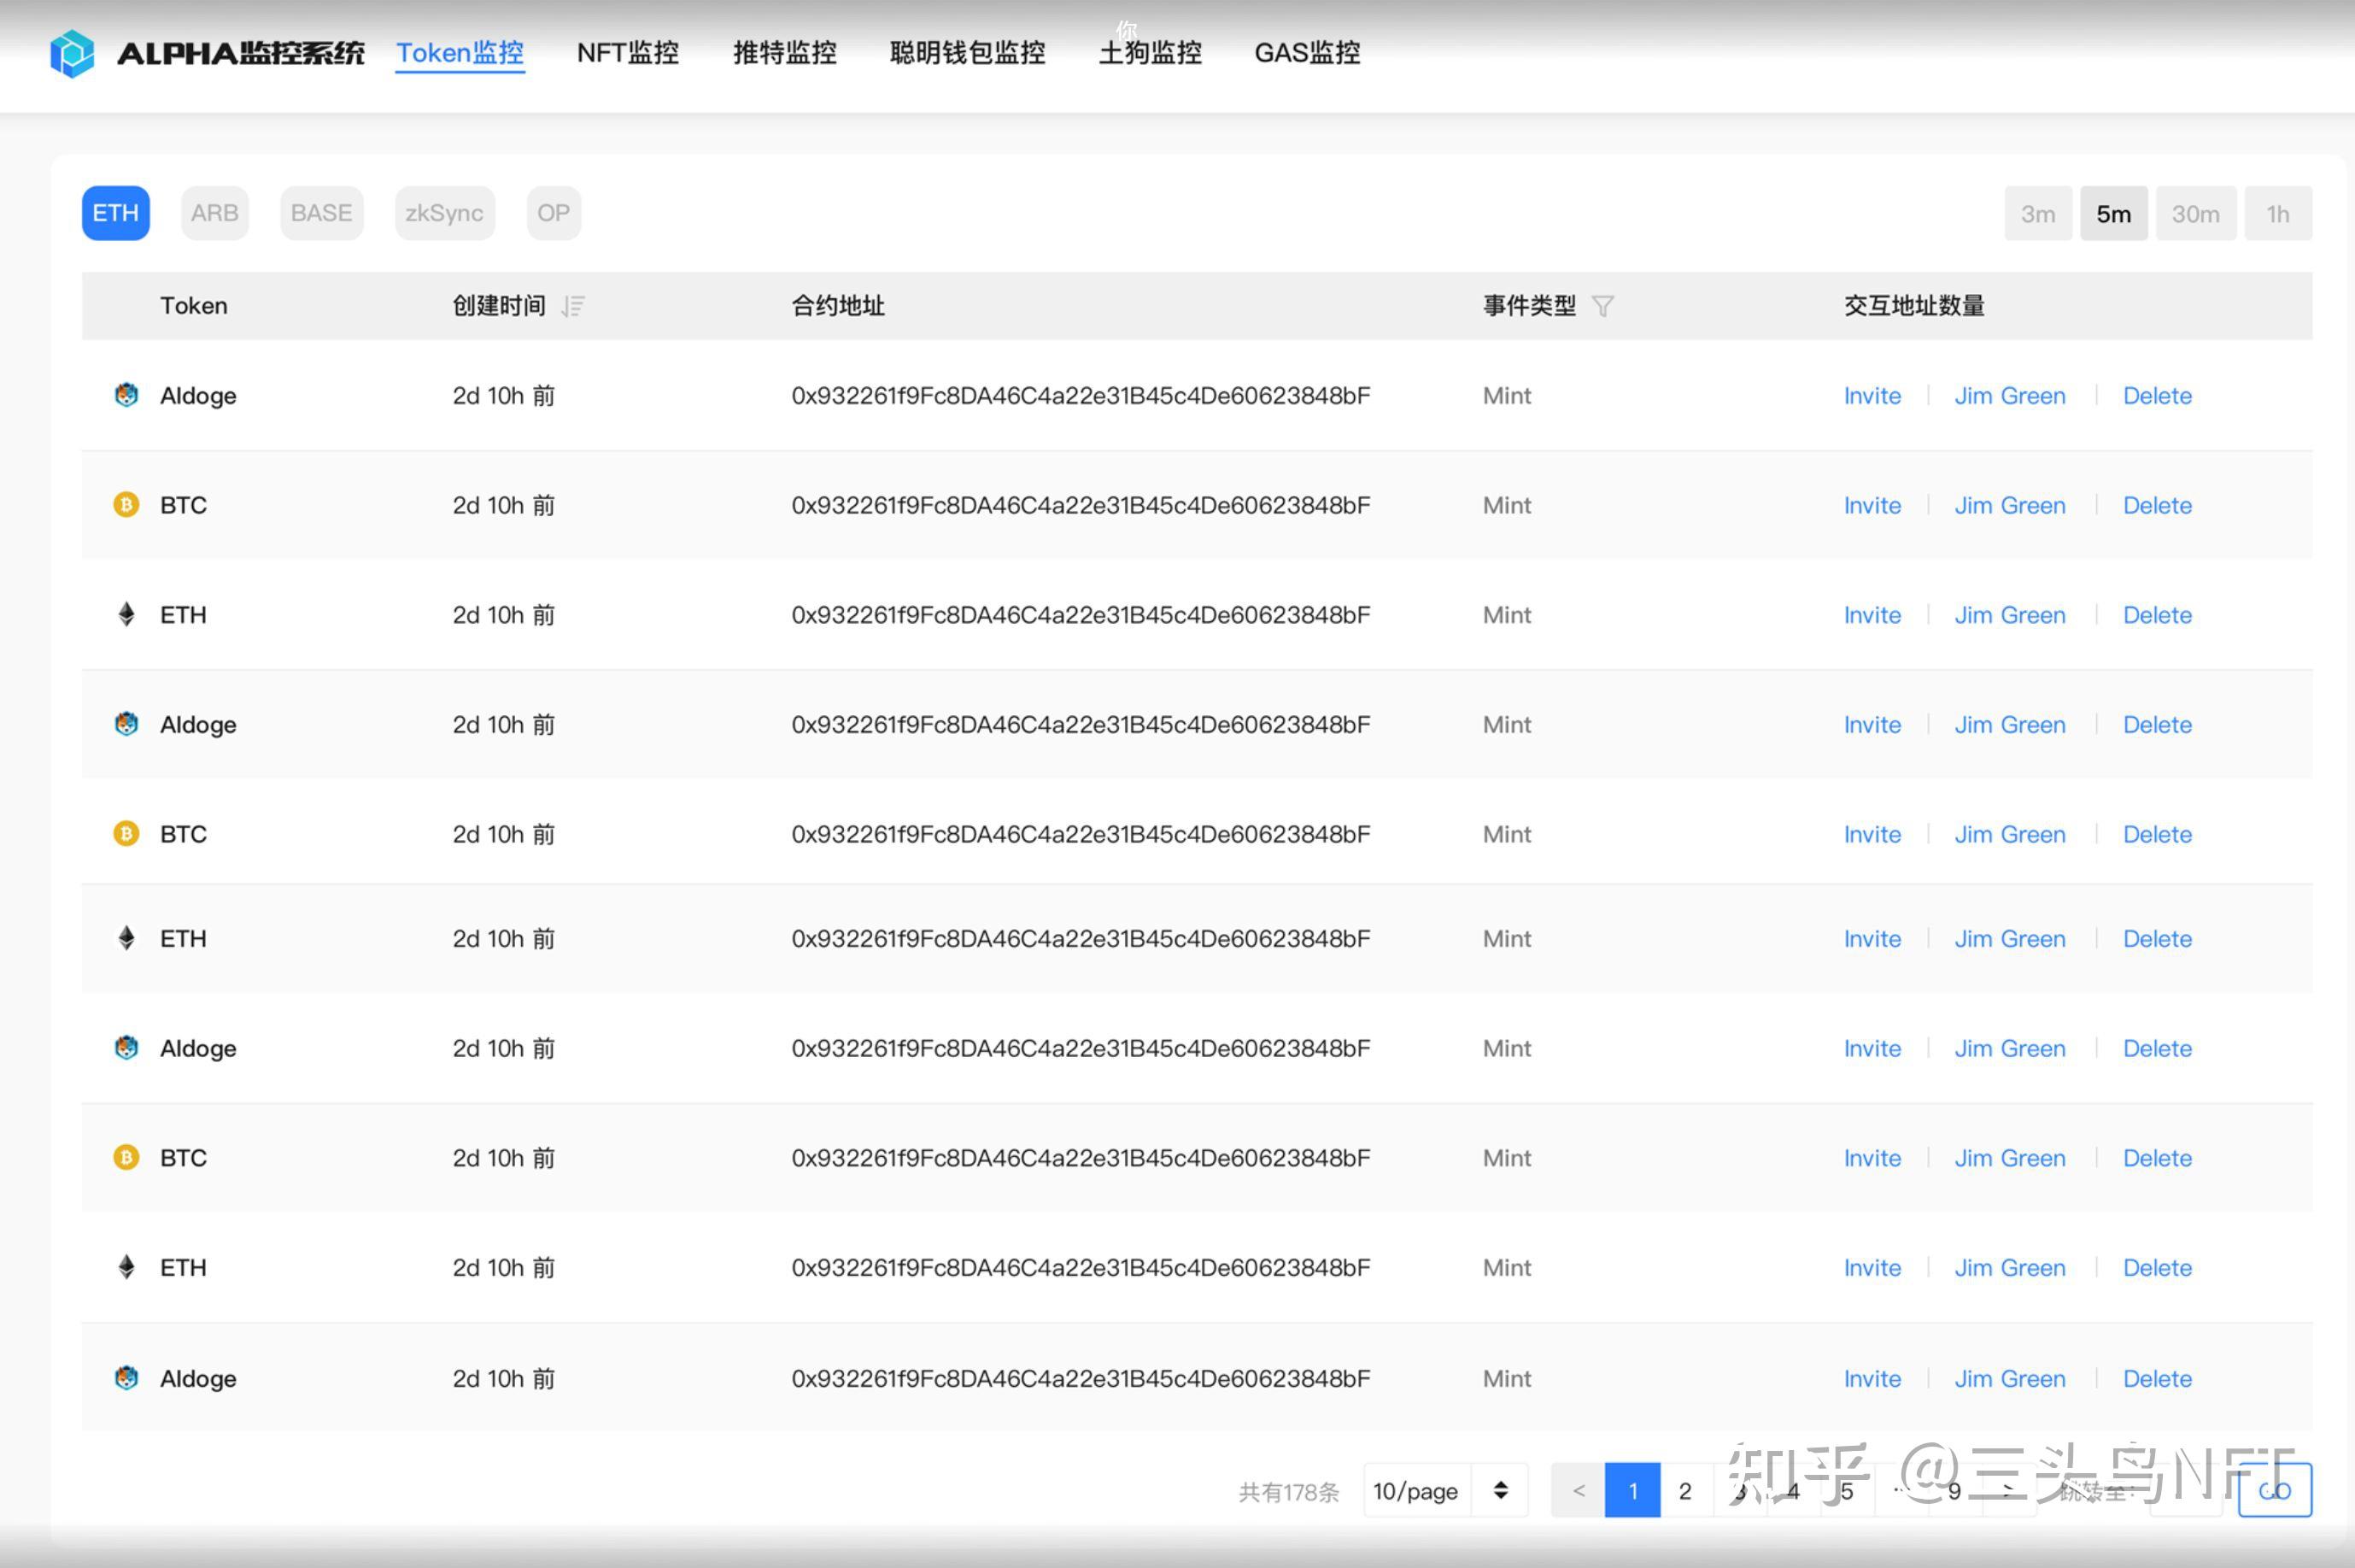Click the OP network icon button

(554, 214)
